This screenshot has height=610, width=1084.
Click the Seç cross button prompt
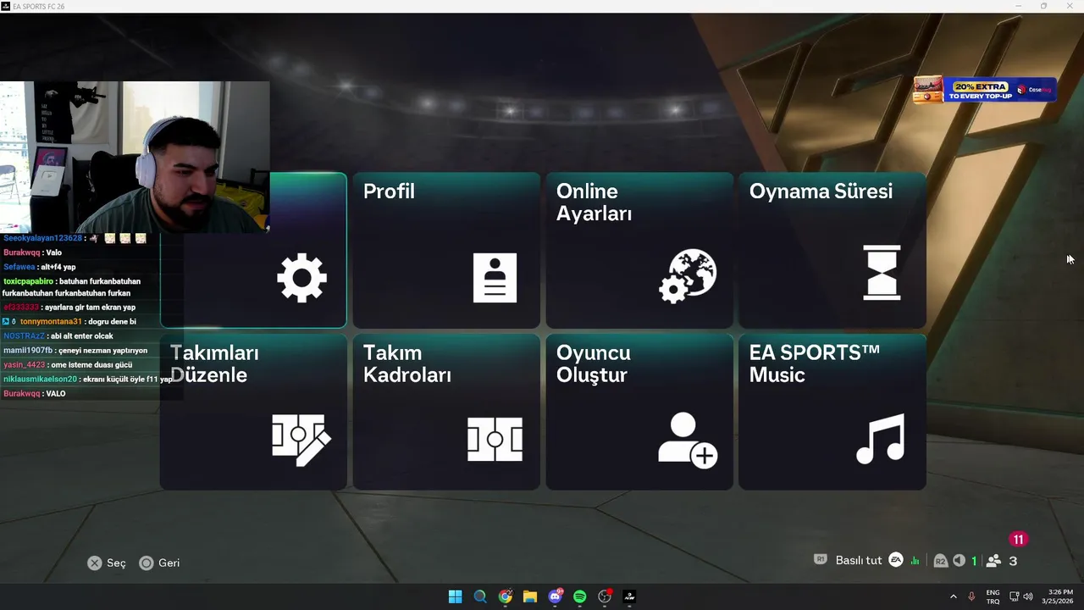point(107,563)
